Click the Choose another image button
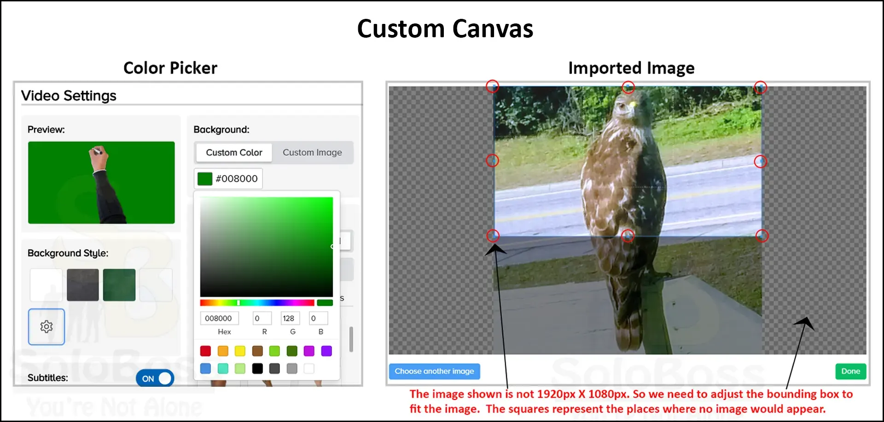Viewport: 884px width, 422px height. 434,371
